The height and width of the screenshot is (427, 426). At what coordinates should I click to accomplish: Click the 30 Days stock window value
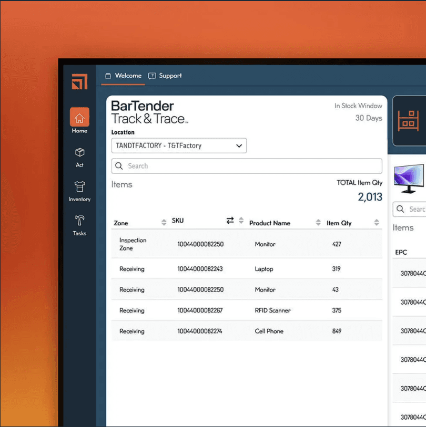tap(369, 118)
